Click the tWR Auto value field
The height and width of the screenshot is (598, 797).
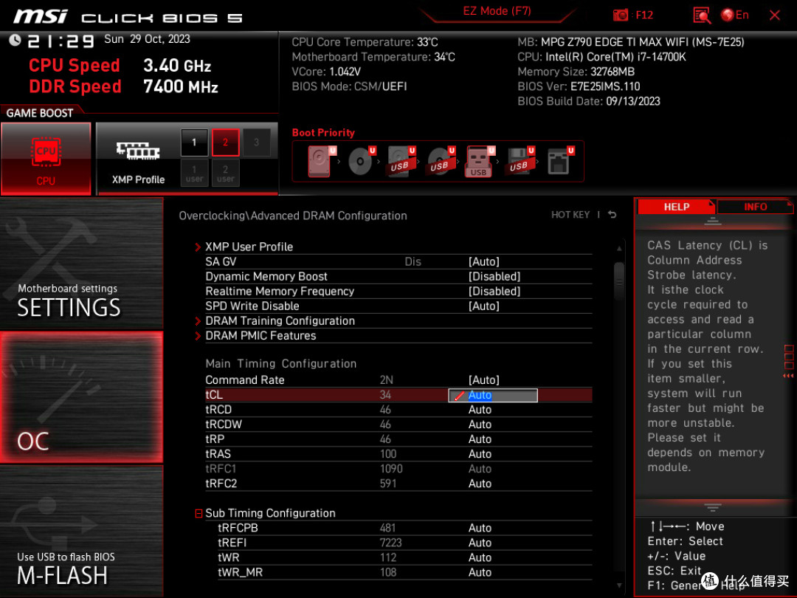point(480,557)
